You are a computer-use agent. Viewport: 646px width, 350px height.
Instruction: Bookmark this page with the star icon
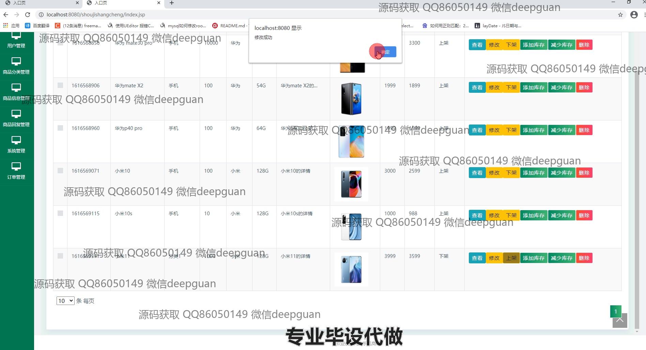click(620, 15)
